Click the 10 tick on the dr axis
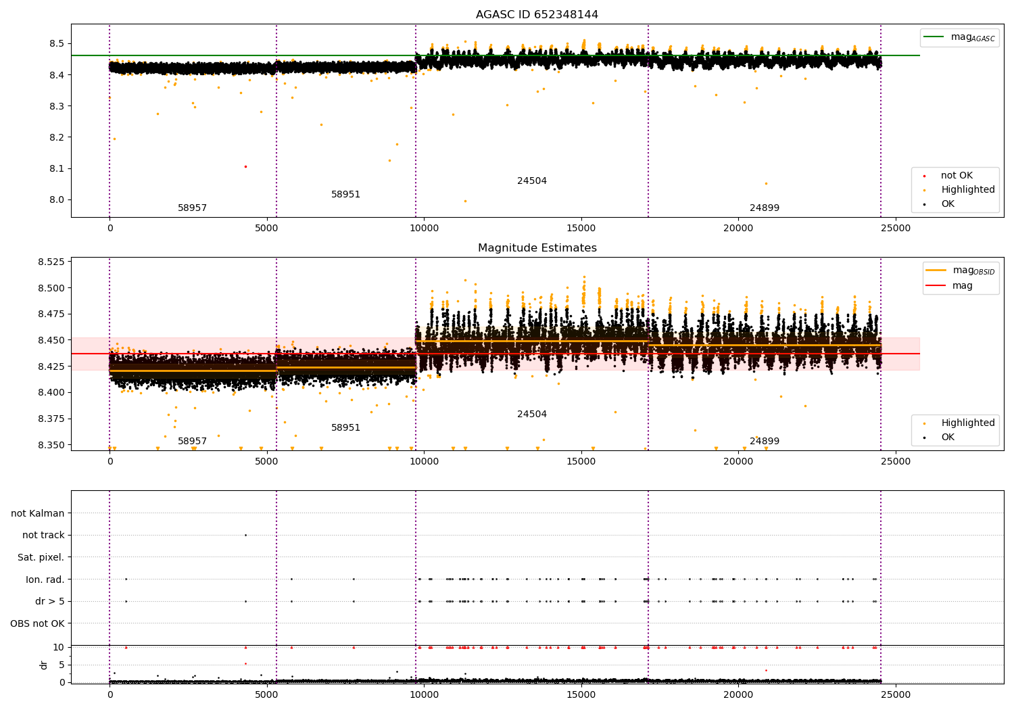The height and width of the screenshot is (710, 1014). click(x=59, y=648)
